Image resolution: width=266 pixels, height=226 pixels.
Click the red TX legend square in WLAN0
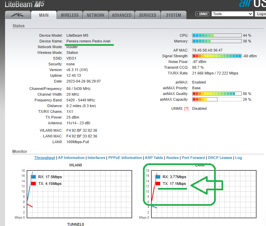click(33, 184)
